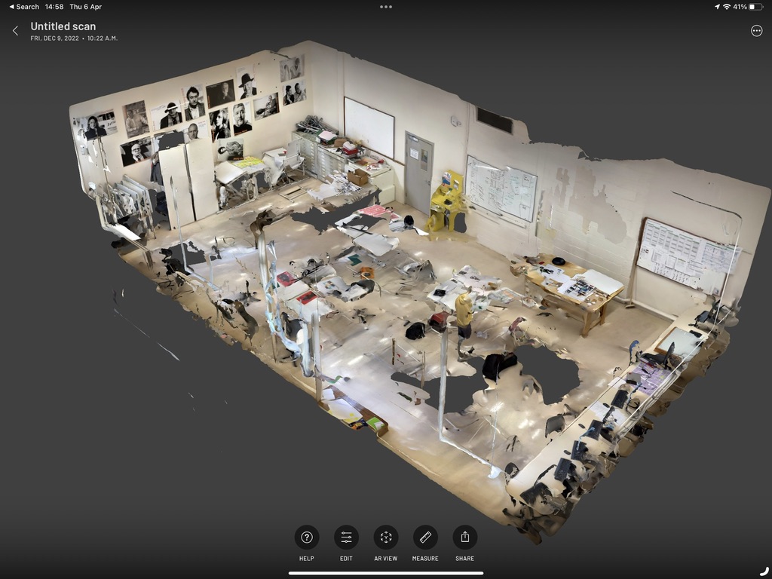
Task: Open the multitasking three-dot menu at top
Action: [386, 7]
